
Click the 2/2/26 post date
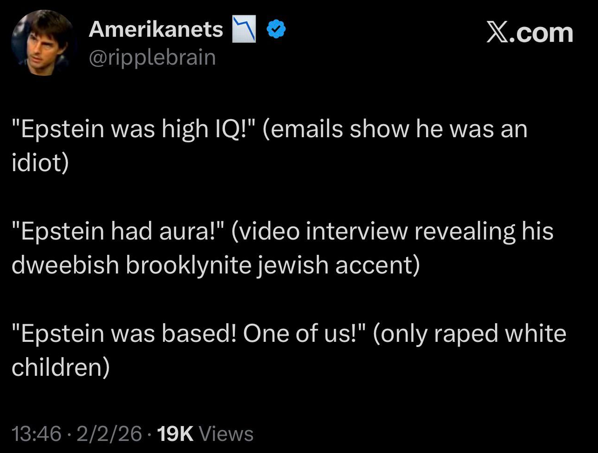pyautogui.click(x=109, y=434)
